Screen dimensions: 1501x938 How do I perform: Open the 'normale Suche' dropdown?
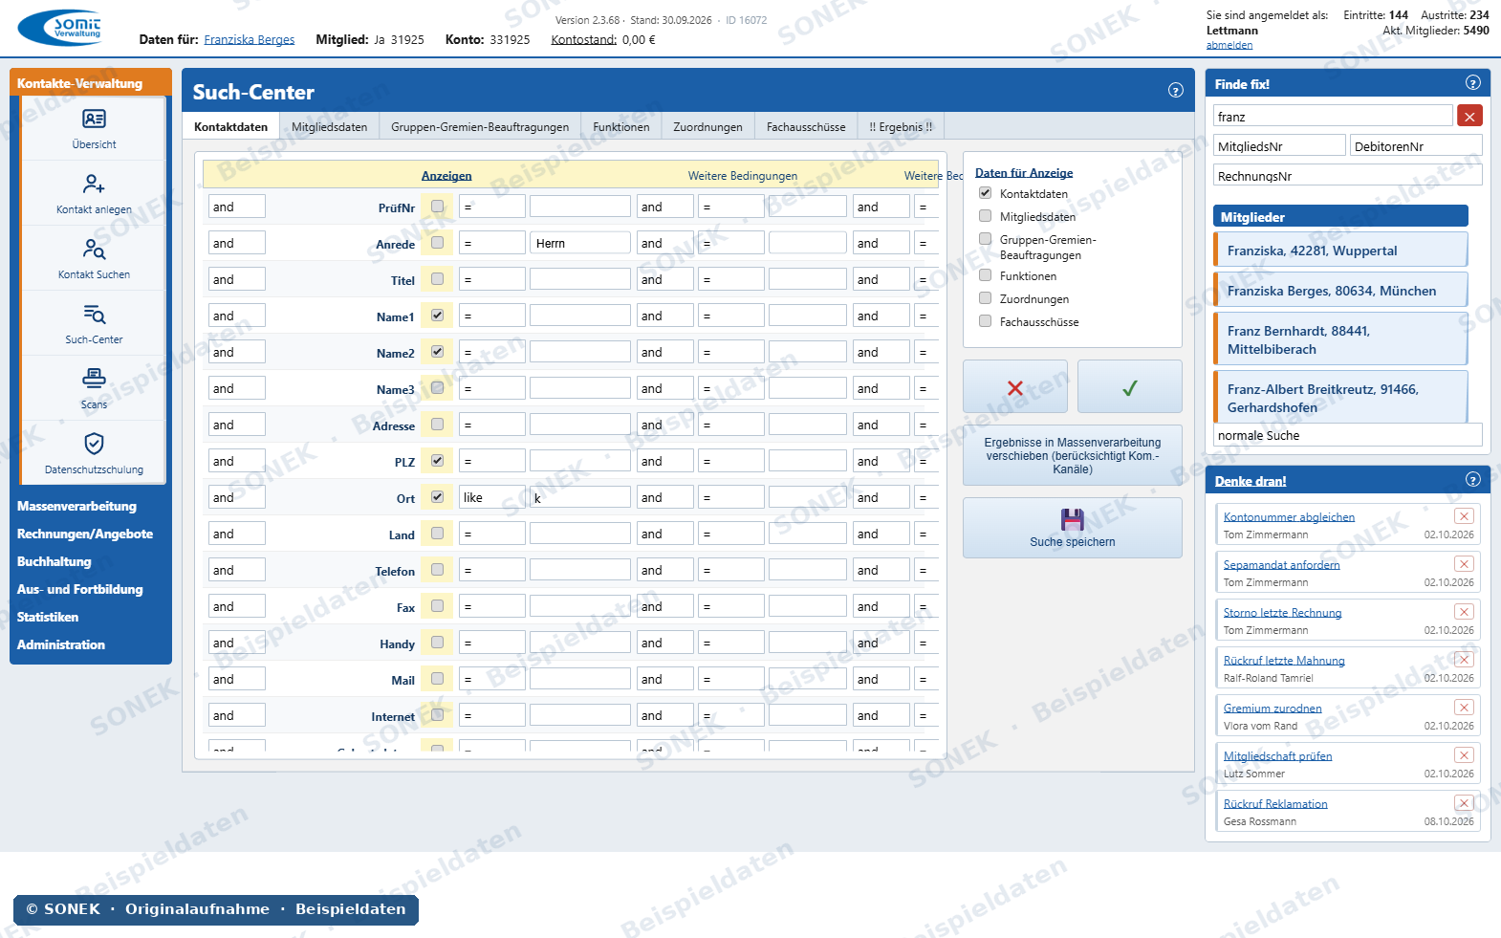click(x=1348, y=435)
